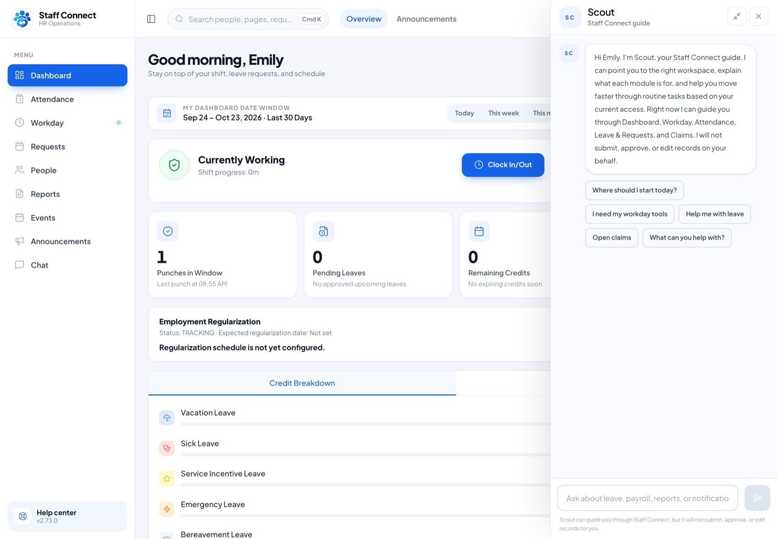Open Workday from the sidebar
Viewport: 777px width, 539px height.
click(x=68, y=123)
